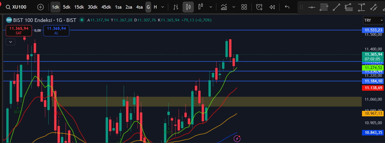Select the daily G interval
The image size is (385, 143).
[148, 7]
